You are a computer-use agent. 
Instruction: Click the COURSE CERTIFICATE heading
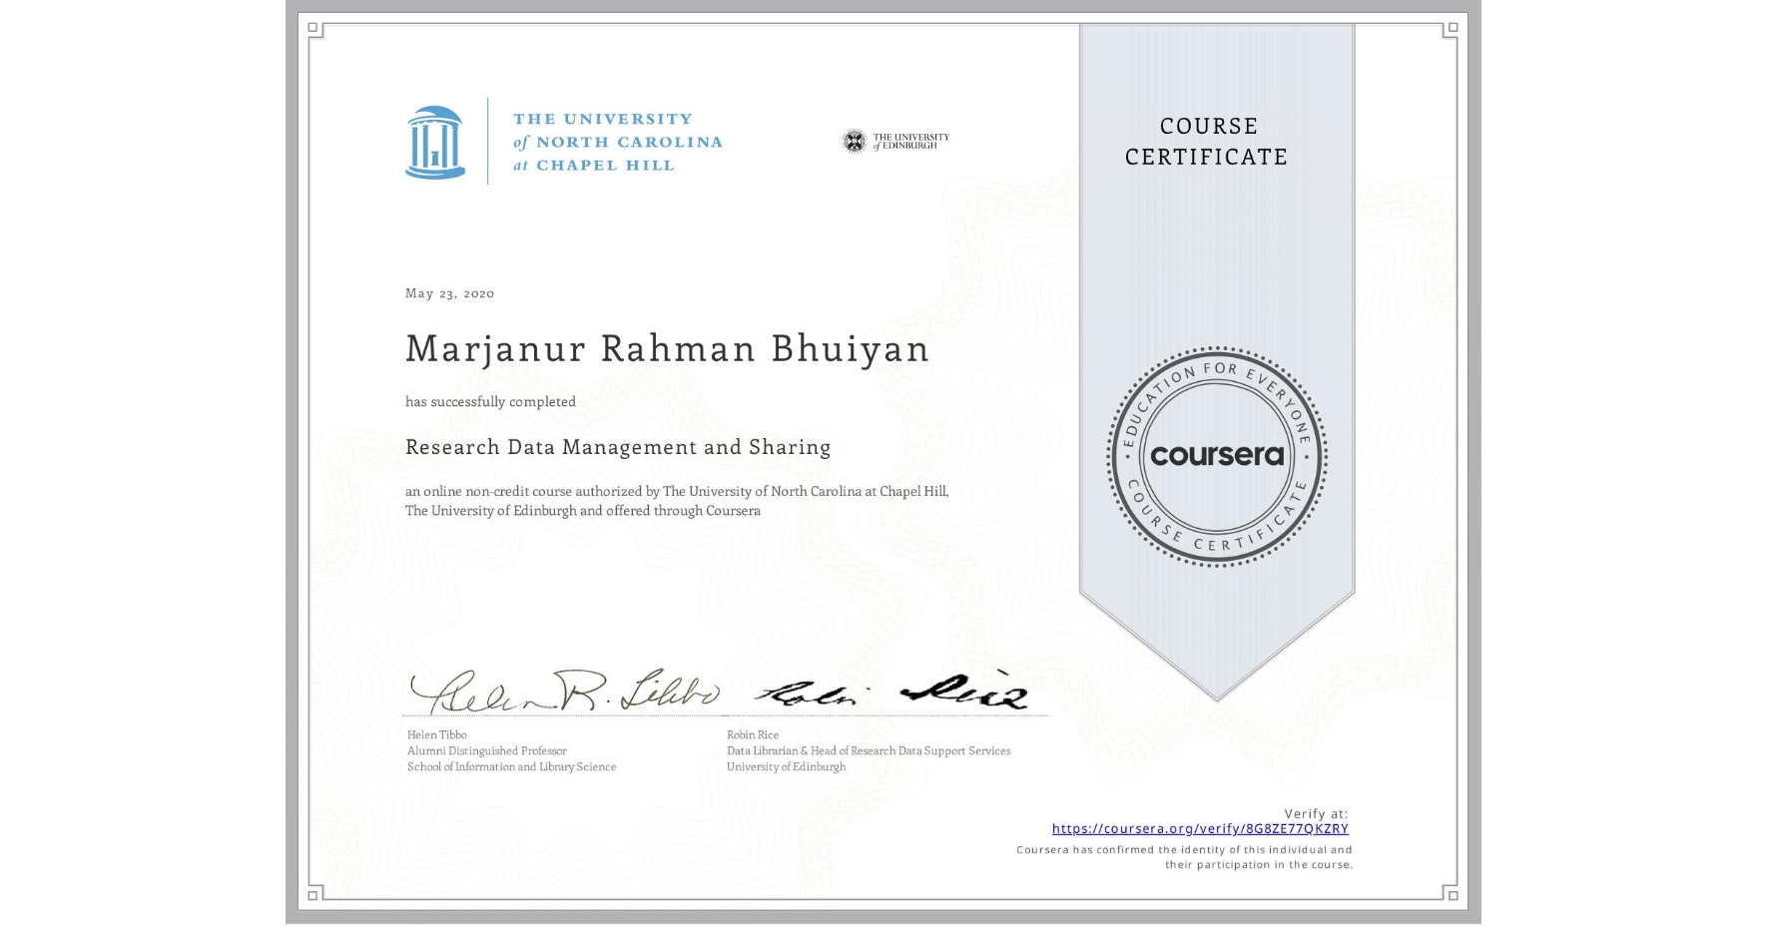1211,141
